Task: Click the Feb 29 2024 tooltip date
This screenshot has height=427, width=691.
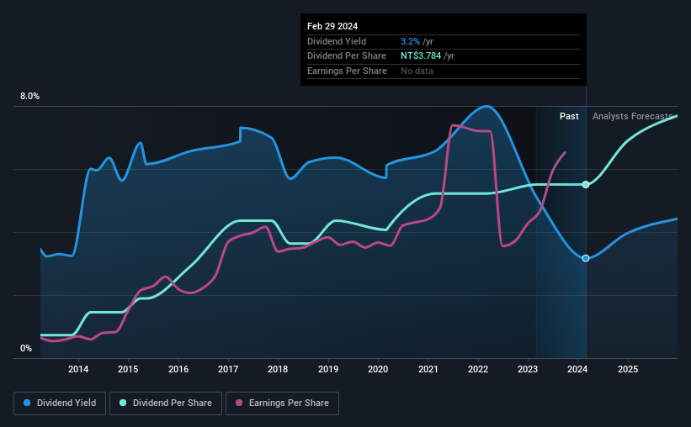Action: [x=332, y=26]
